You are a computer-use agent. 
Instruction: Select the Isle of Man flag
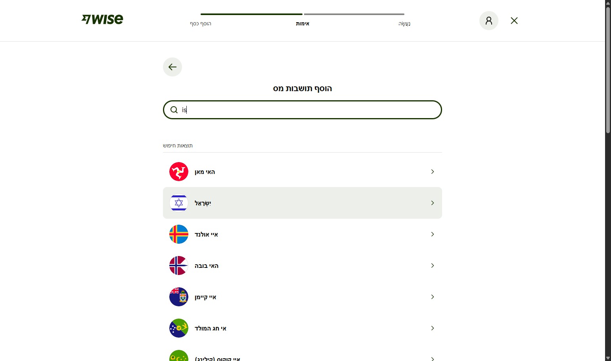pos(179,172)
